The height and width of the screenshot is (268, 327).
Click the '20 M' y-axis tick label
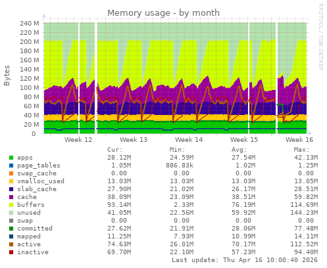[x=32, y=124]
